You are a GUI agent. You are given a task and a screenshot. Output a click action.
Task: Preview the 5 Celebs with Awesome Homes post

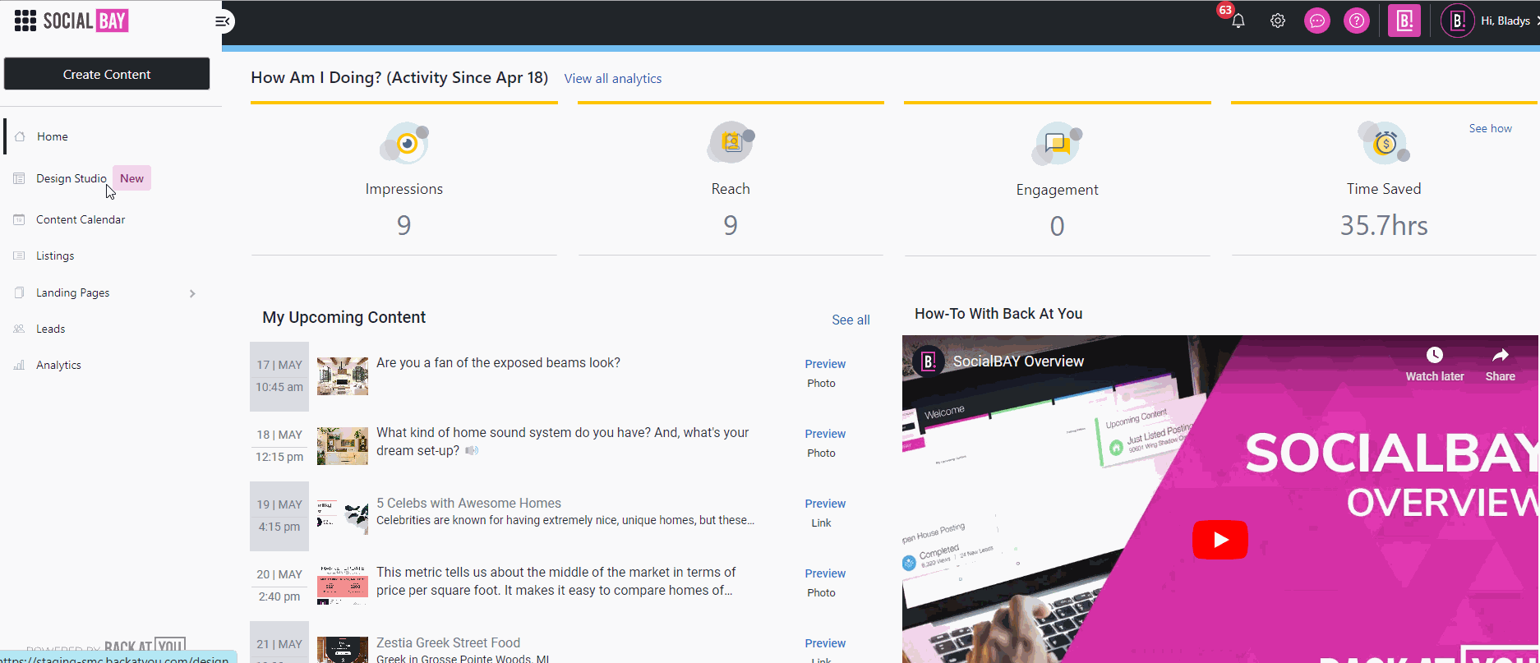click(x=825, y=504)
